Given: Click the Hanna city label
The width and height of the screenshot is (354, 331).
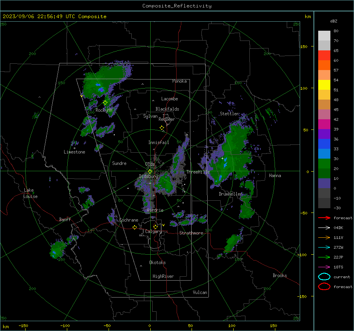Looking at the screenshot, I should tap(275, 176).
